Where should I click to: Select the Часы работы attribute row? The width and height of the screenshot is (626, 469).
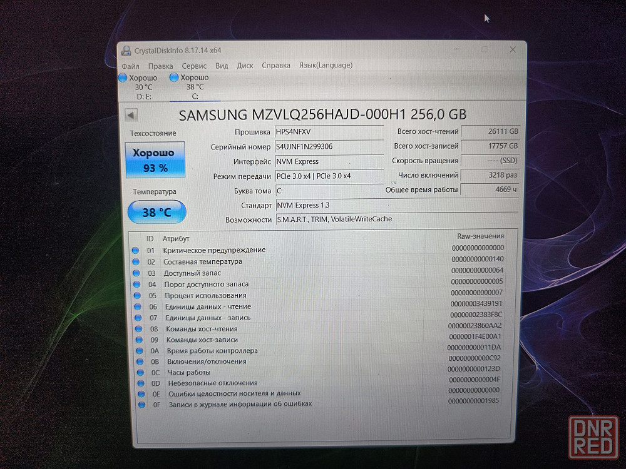319,371
